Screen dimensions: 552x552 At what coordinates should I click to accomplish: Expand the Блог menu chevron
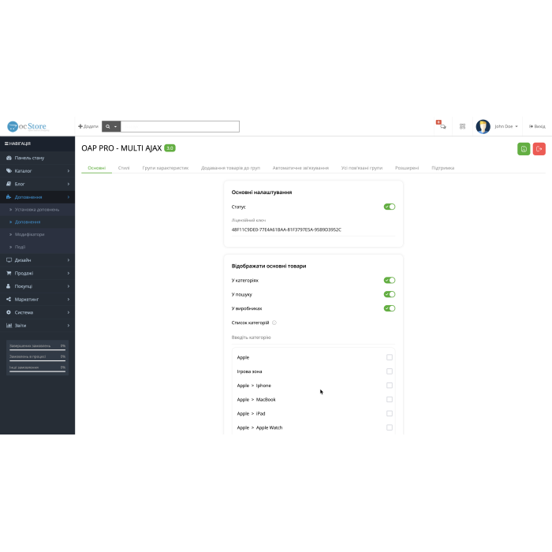tap(69, 184)
